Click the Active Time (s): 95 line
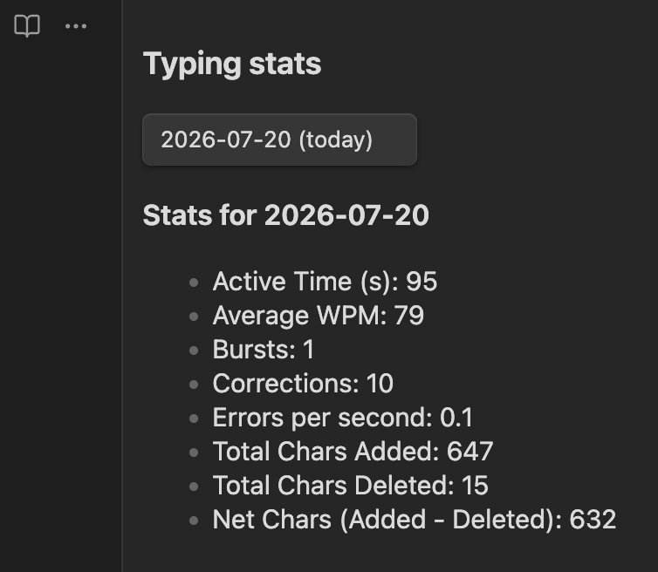The image size is (658, 572). point(325,282)
